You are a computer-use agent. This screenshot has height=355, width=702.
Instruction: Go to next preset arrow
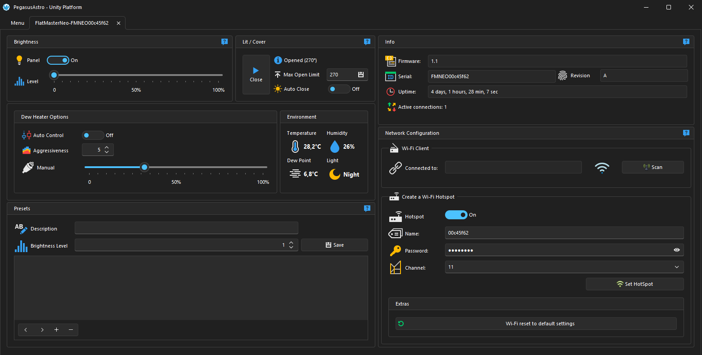(x=42, y=330)
